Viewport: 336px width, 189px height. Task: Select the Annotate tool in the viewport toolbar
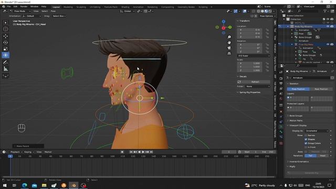pos(6,62)
